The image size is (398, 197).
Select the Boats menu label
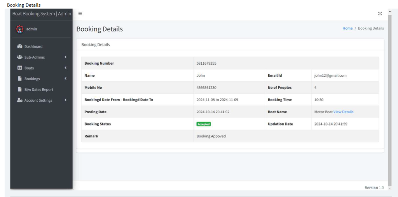coord(29,68)
